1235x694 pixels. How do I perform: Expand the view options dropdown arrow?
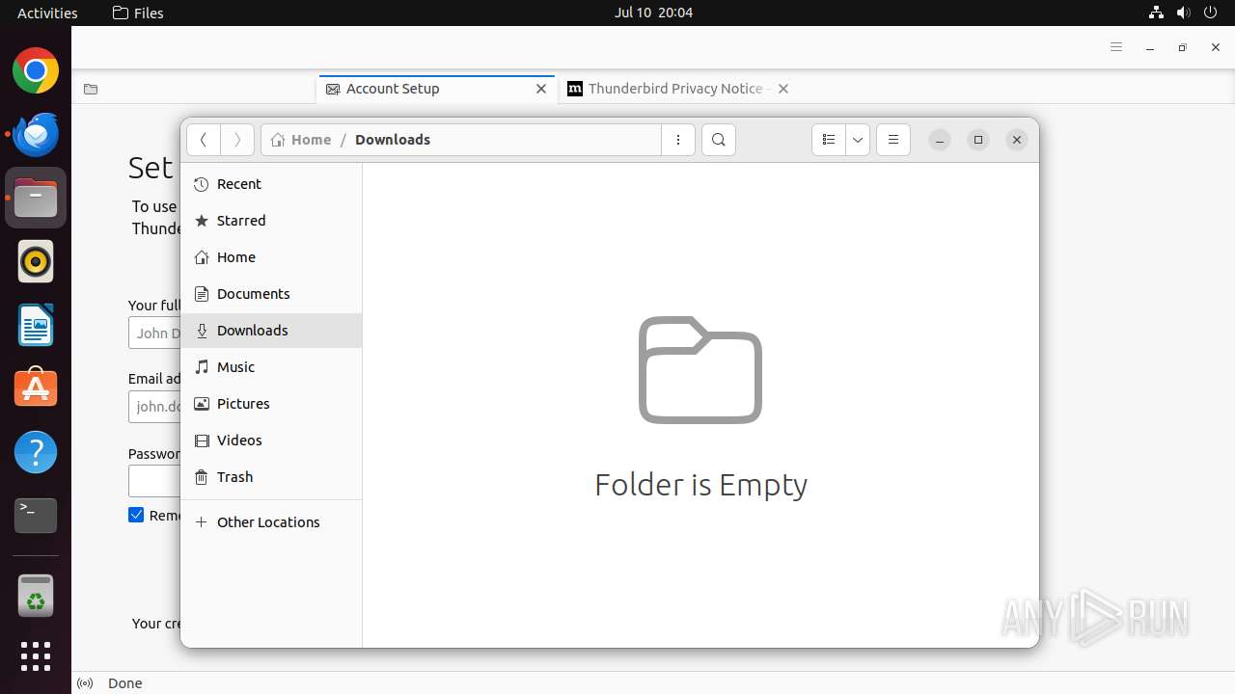(858, 140)
